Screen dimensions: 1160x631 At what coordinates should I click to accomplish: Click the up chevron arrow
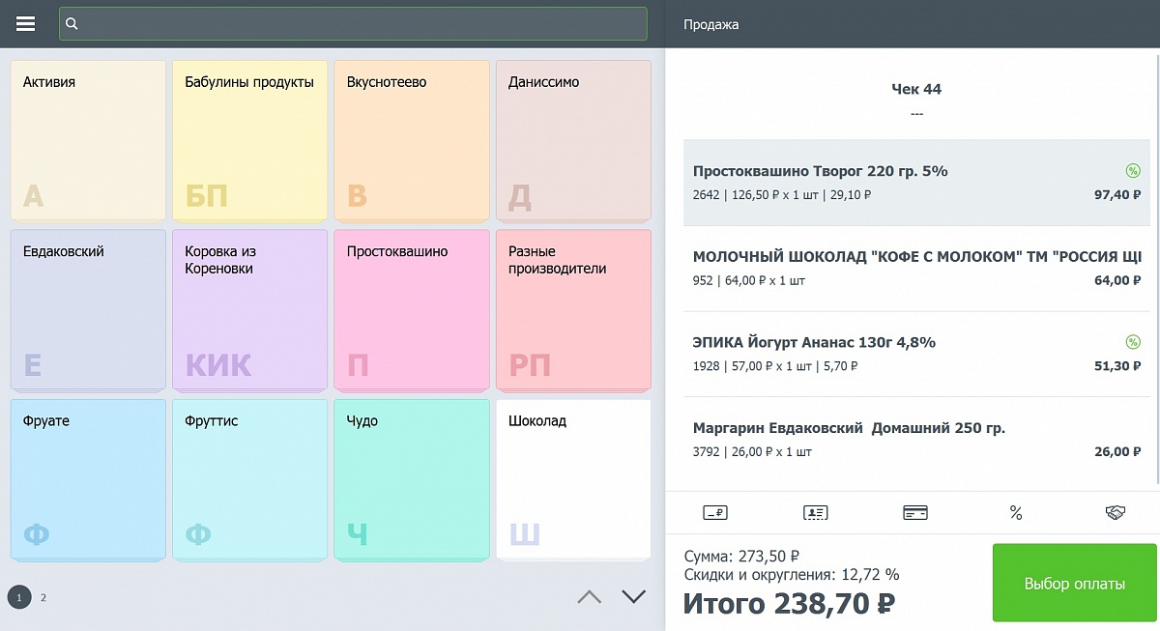[x=589, y=597]
